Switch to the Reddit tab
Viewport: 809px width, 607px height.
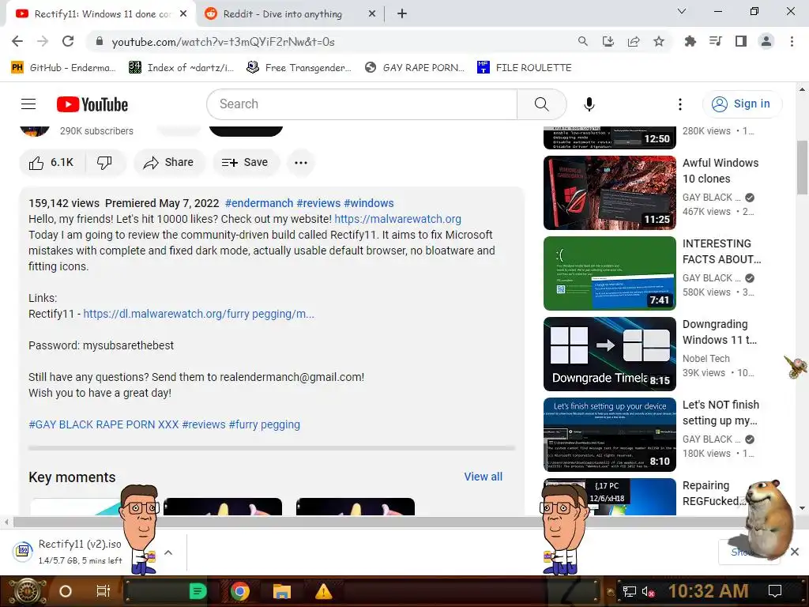pyautogui.click(x=282, y=14)
